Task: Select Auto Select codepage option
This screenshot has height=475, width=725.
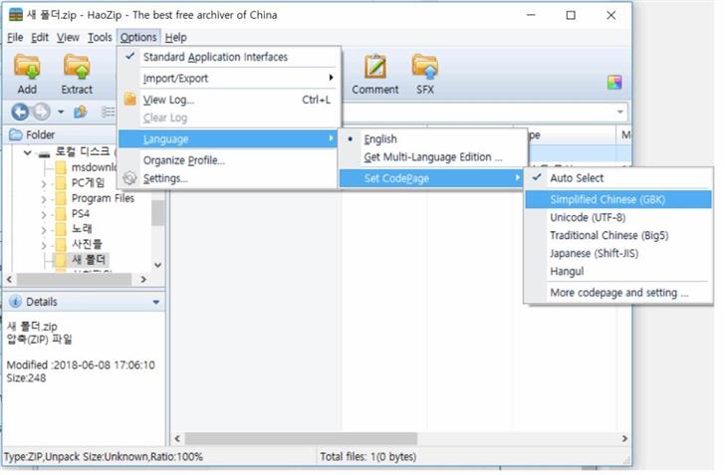Action: (x=618, y=178)
